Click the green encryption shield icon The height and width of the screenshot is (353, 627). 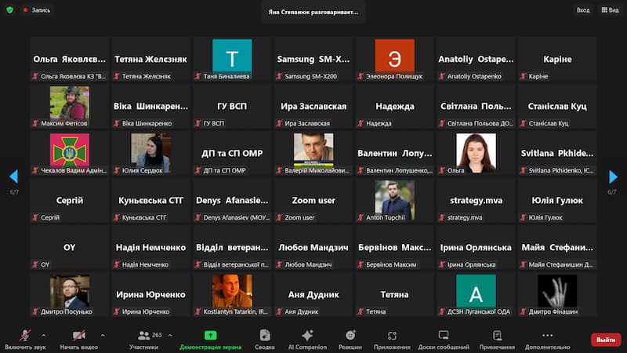click(x=10, y=10)
